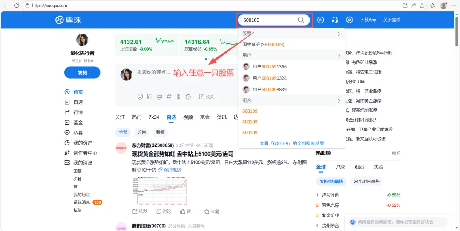Screen dimensions: 460x231
Task: Switch to the 关注 feed tab
Action: pos(120,117)
